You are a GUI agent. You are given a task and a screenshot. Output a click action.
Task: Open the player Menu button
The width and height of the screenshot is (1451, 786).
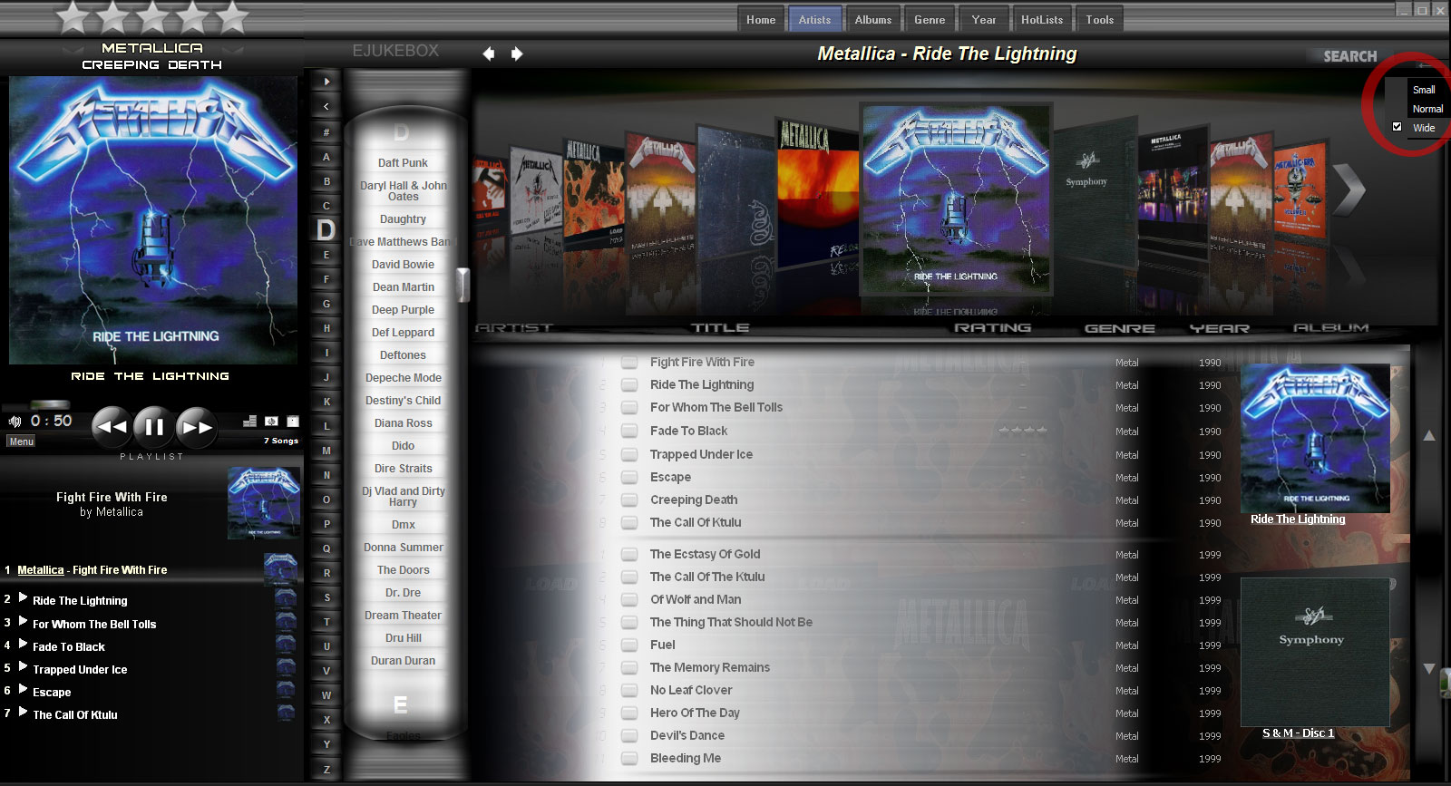21,442
